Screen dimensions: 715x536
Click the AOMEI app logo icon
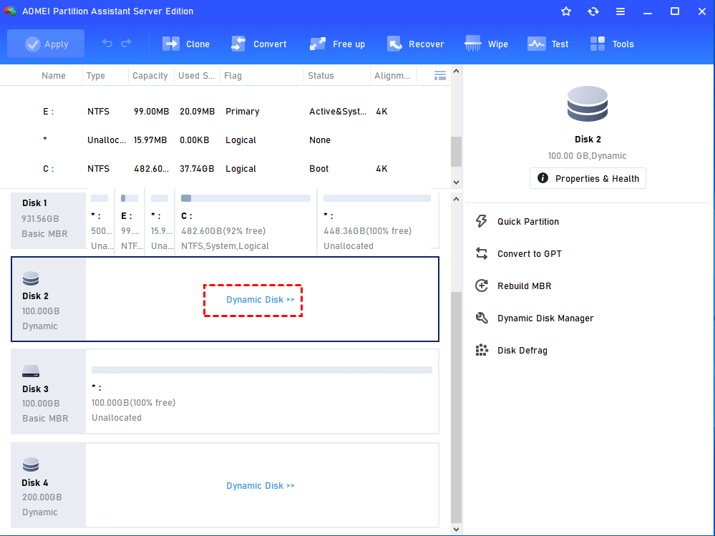coord(11,11)
